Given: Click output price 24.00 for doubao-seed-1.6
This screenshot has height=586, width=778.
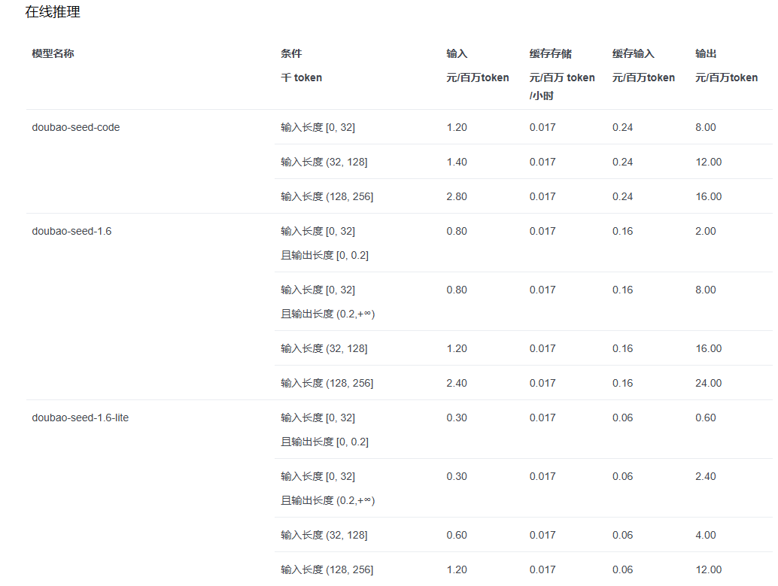Looking at the screenshot, I should [709, 383].
